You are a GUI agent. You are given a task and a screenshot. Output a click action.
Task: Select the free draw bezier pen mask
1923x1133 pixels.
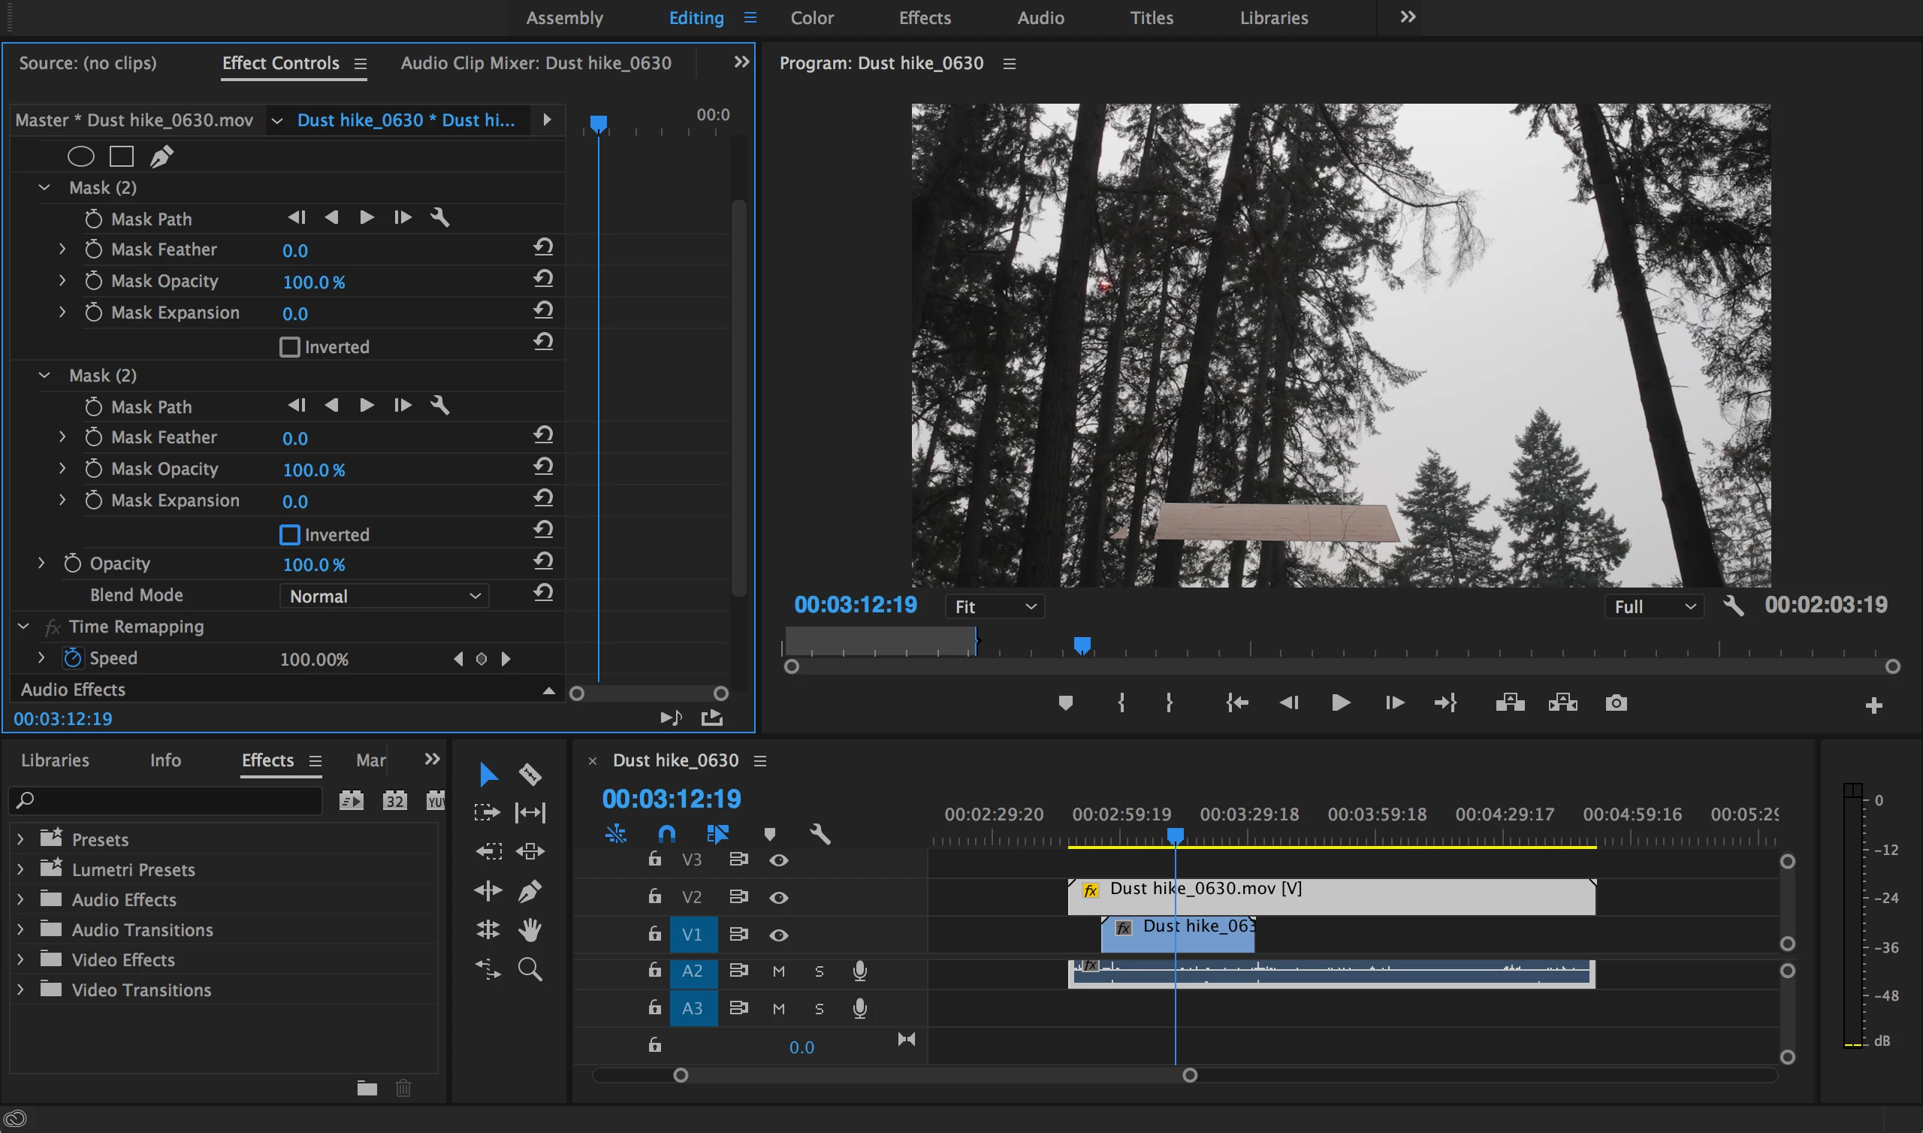pyautogui.click(x=161, y=156)
